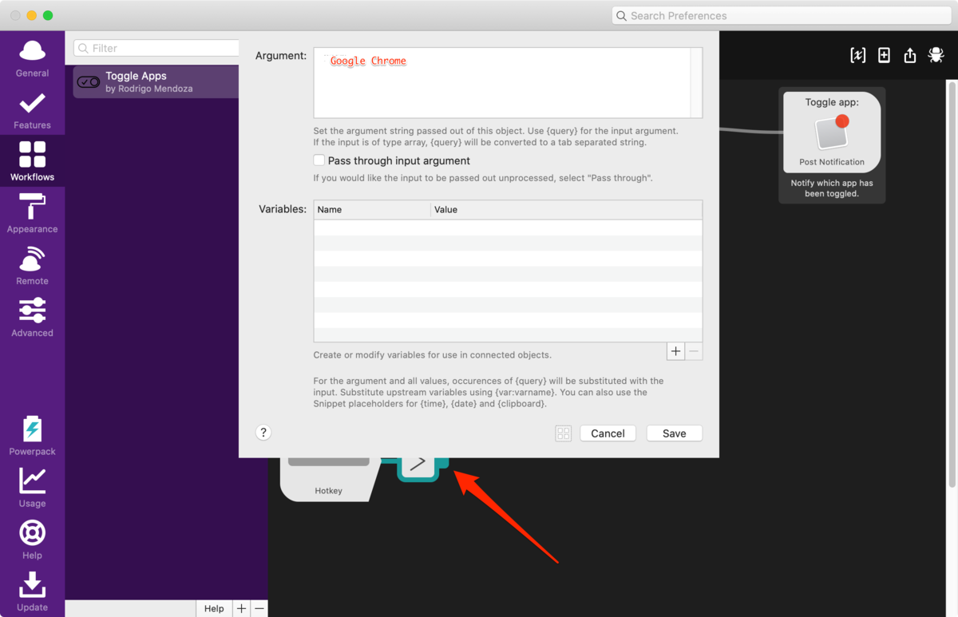Select the teal arg and vars object
The image size is (958, 617).
click(x=418, y=468)
